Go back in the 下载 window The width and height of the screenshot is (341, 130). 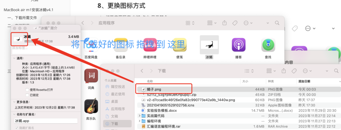[x=142, y=71]
